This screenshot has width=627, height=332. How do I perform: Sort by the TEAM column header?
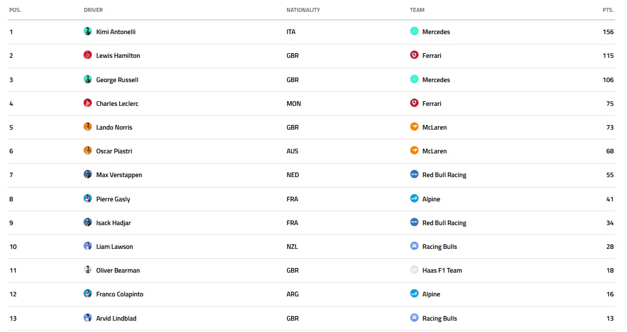(417, 10)
